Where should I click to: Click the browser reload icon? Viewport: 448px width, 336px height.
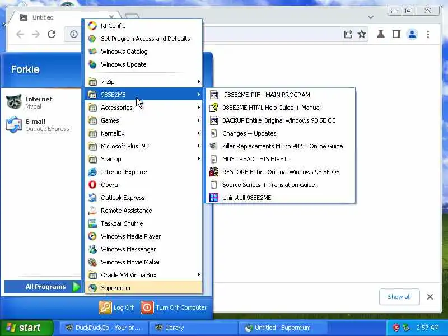52,34
